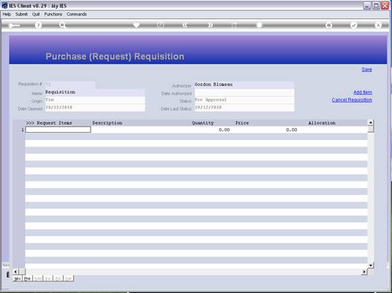
Task: Click the round X icon in toolbar
Action: coord(378,26)
